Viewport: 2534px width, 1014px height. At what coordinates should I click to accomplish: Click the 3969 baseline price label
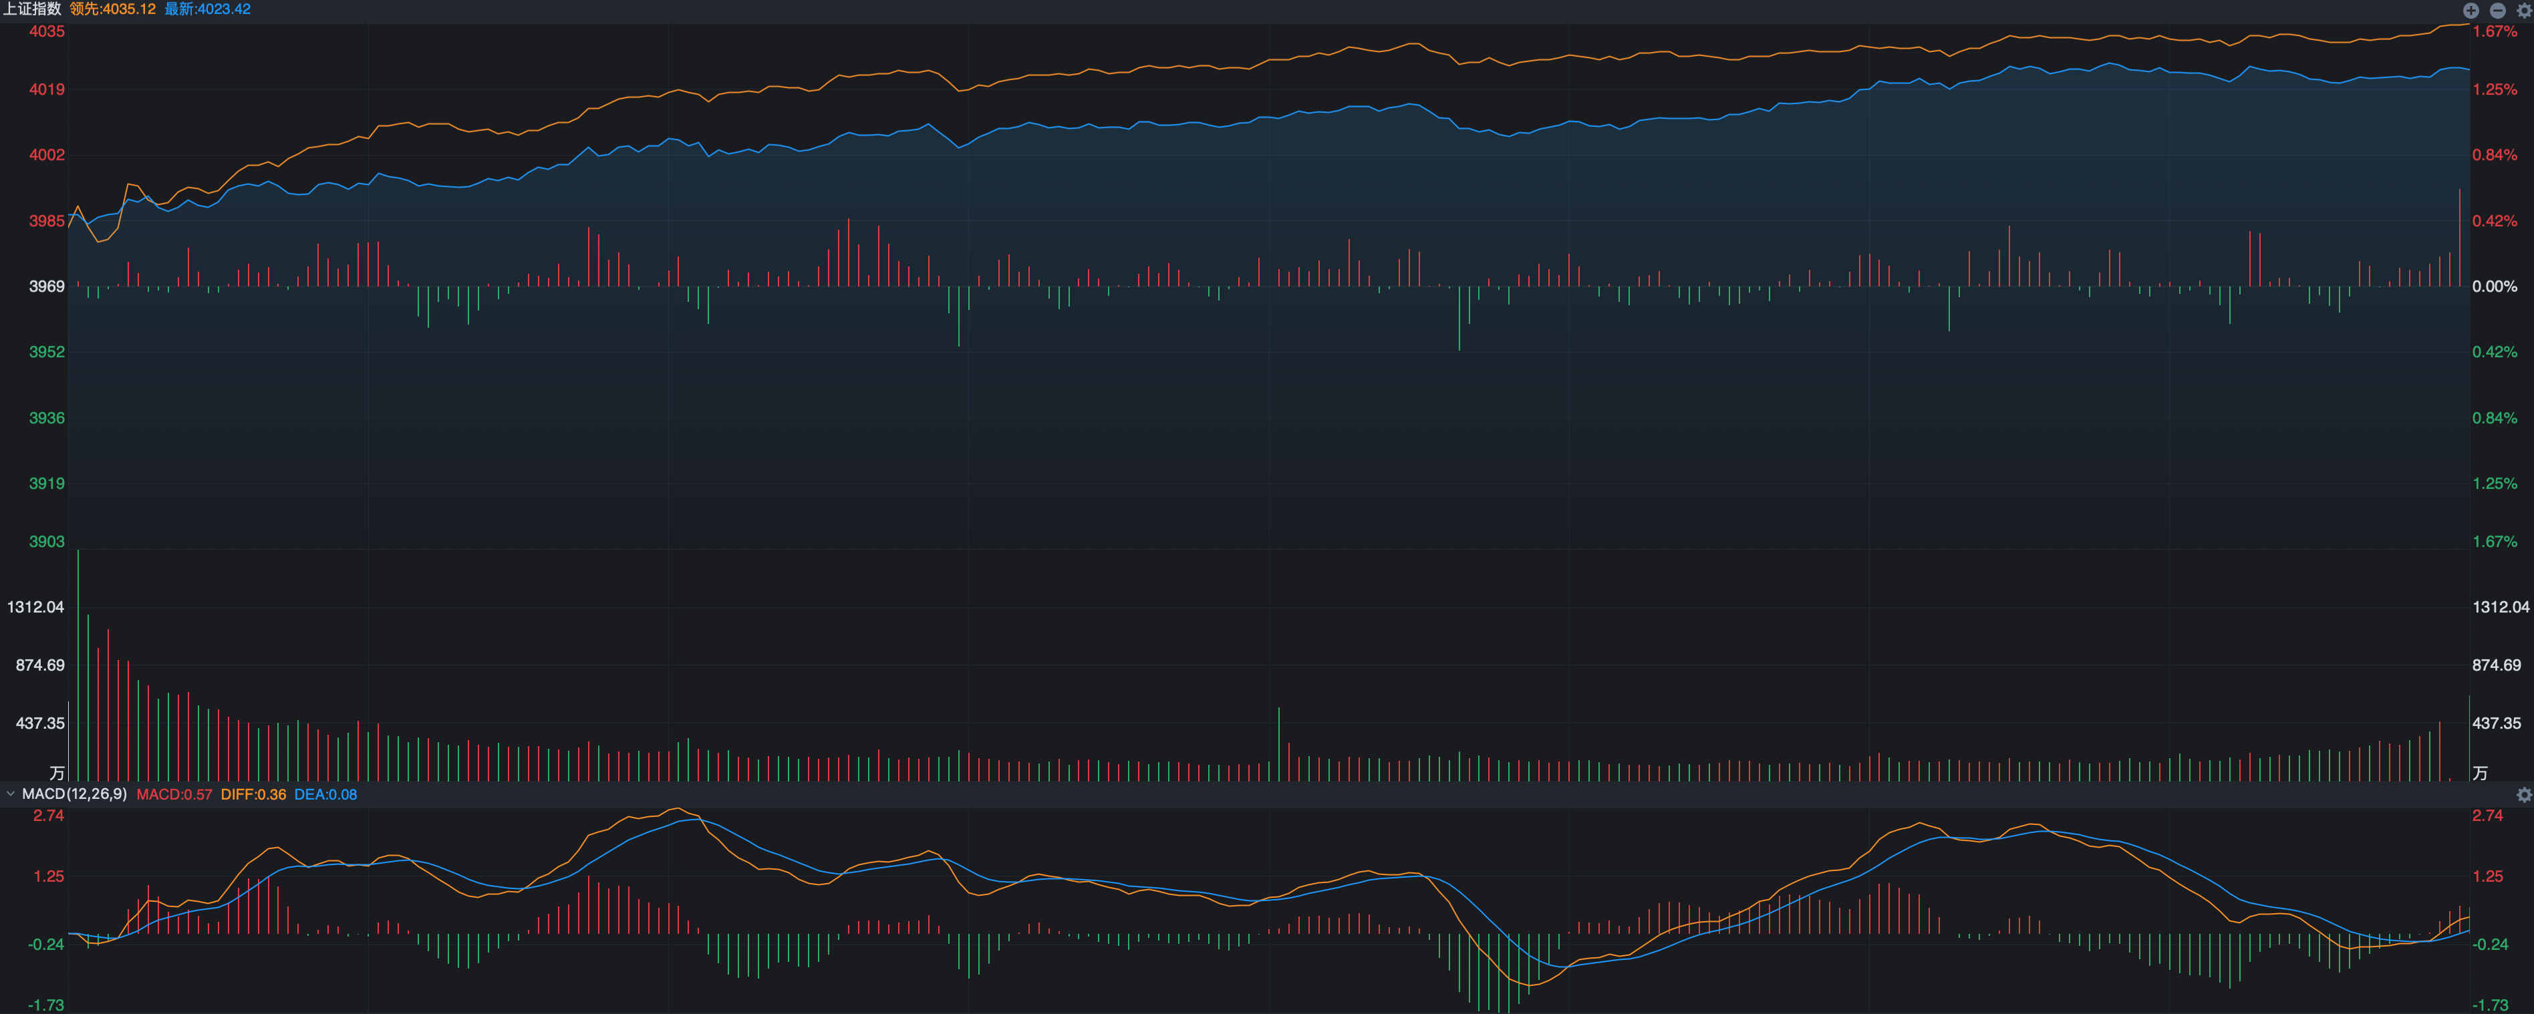coord(46,286)
